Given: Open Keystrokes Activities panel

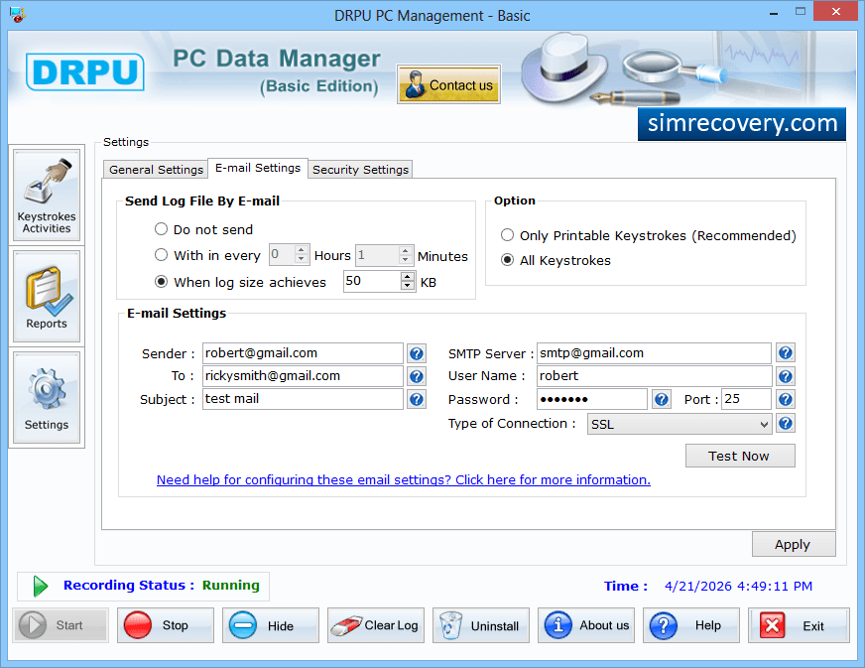Looking at the screenshot, I should (x=47, y=195).
